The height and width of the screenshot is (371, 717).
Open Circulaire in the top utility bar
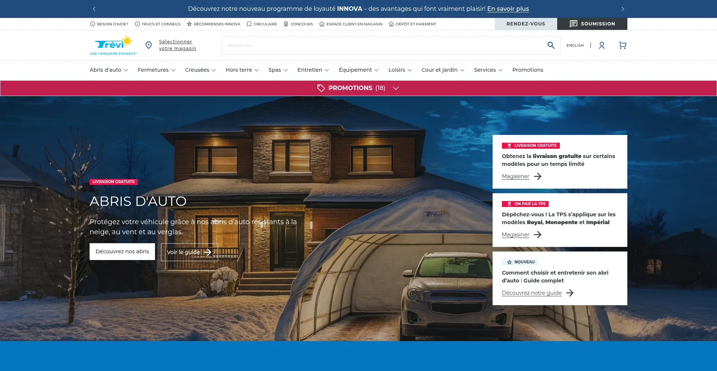point(262,24)
